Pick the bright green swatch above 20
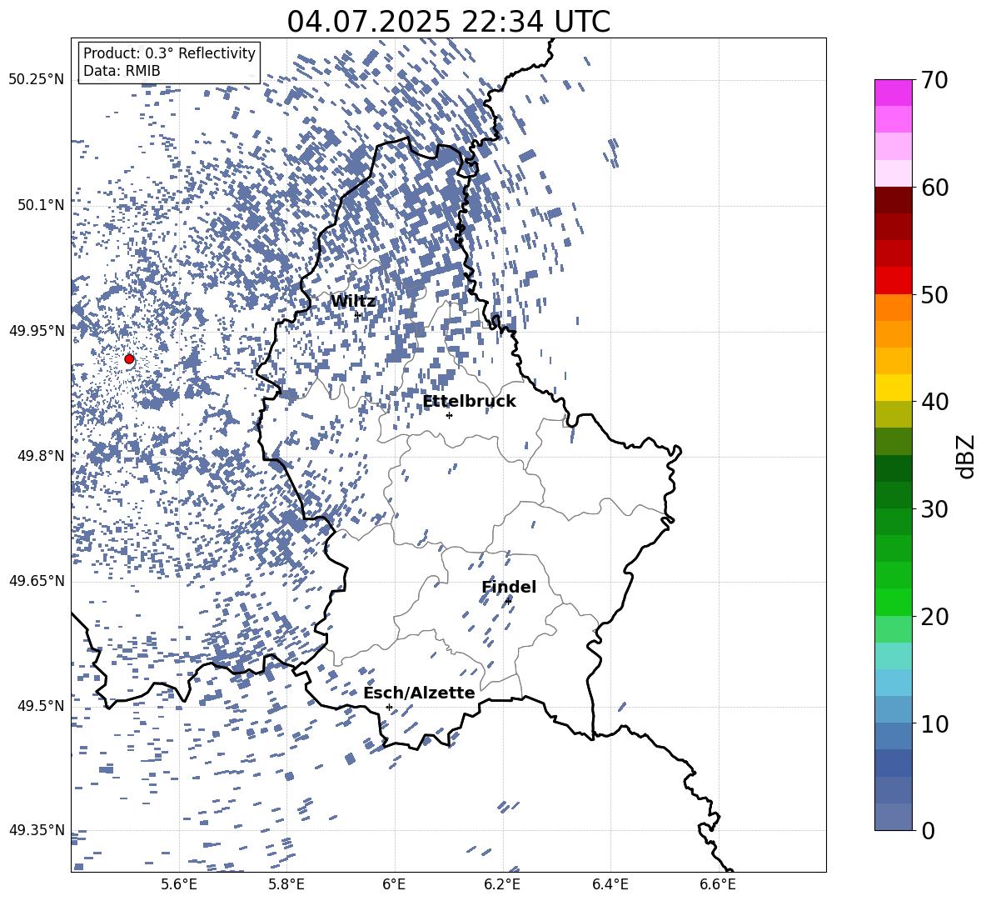This screenshot has width=986, height=901. point(894,602)
